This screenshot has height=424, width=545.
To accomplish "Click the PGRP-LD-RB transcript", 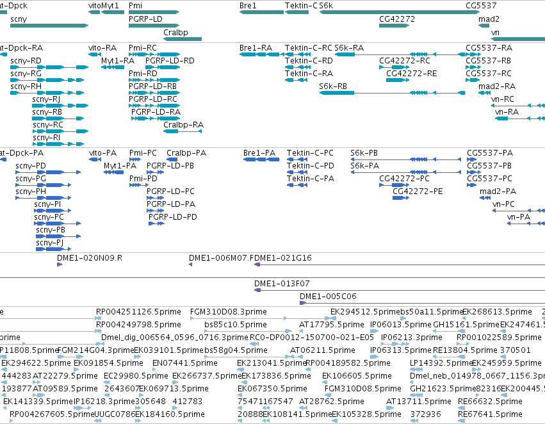I will (x=154, y=93).
